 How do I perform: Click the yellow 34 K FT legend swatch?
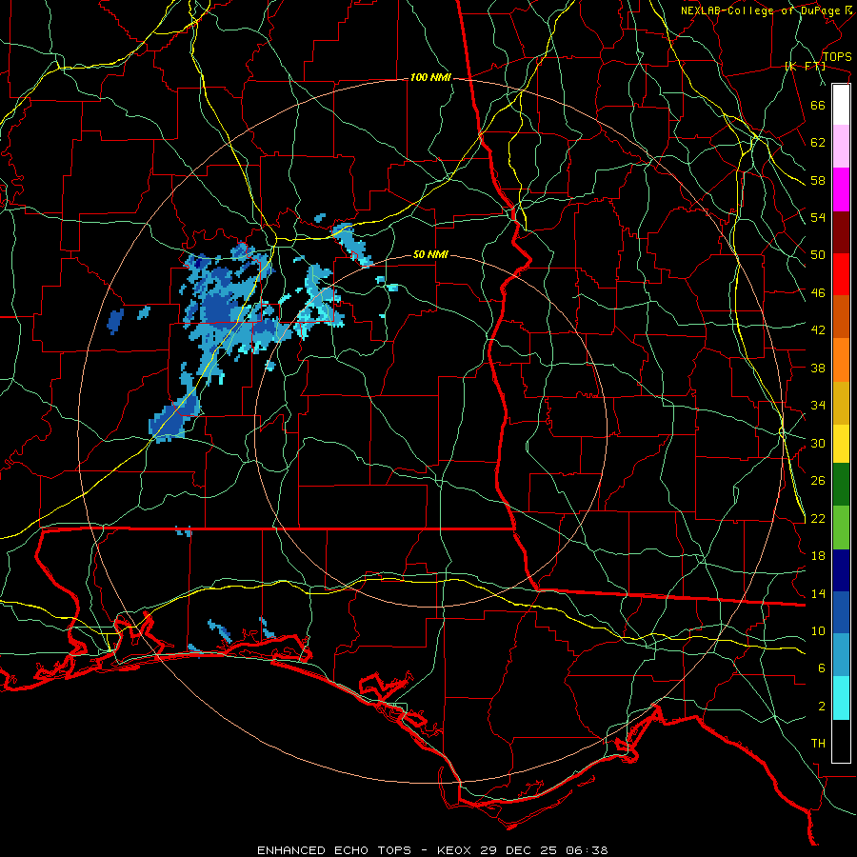coord(841,443)
